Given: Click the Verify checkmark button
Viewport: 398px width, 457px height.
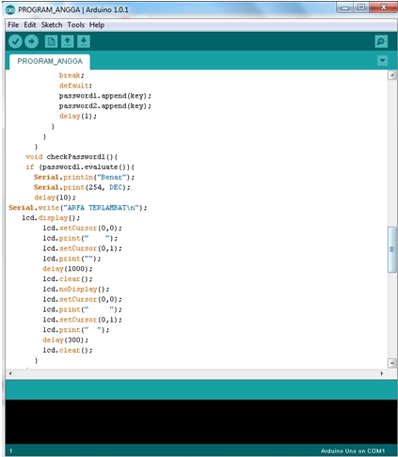Looking at the screenshot, I should (x=15, y=41).
